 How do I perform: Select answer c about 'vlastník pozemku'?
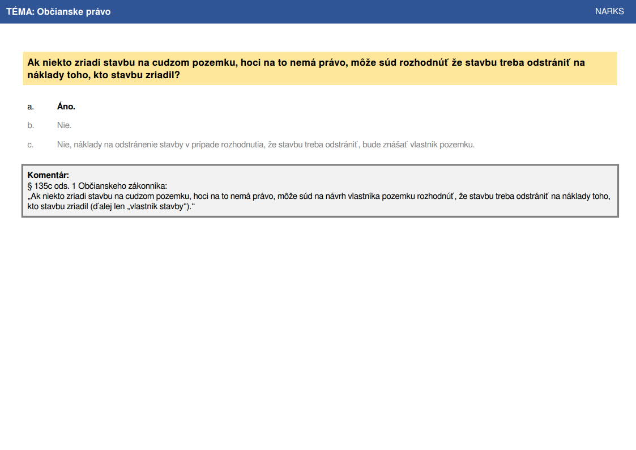tap(266, 145)
